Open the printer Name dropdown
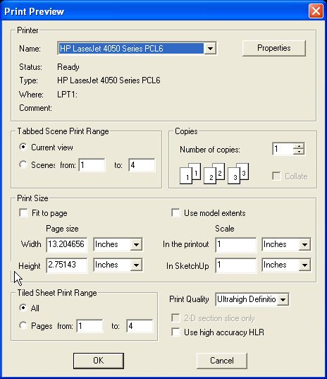 click(x=210, y=49)
